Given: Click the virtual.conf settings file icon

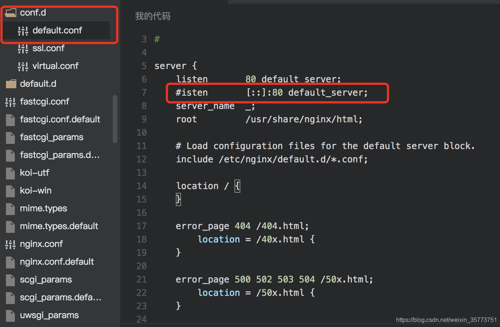Looking at the screenshot, I should pos(23,66).
